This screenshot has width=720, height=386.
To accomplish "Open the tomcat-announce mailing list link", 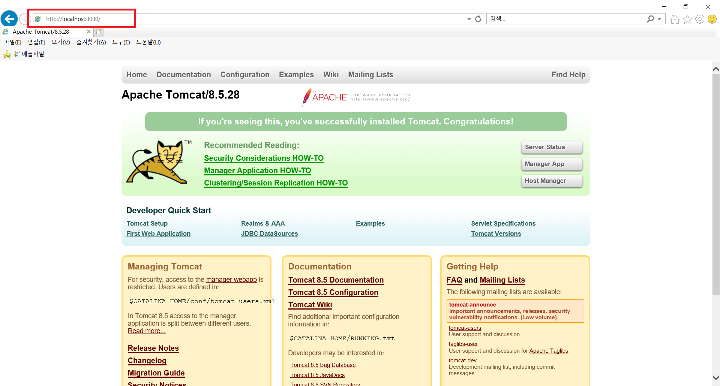I will coord(472,305).
